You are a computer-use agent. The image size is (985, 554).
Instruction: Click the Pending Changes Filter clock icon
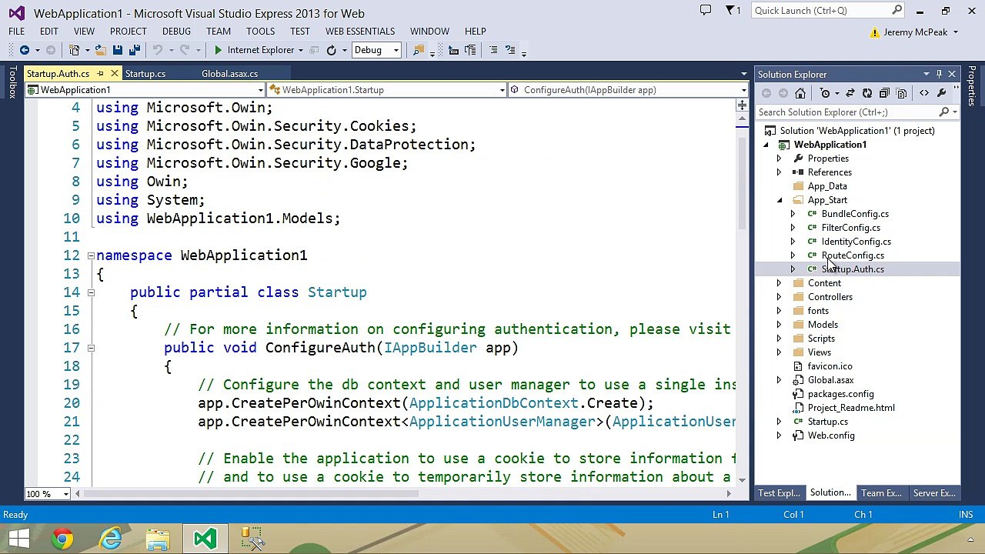(825, 93)
